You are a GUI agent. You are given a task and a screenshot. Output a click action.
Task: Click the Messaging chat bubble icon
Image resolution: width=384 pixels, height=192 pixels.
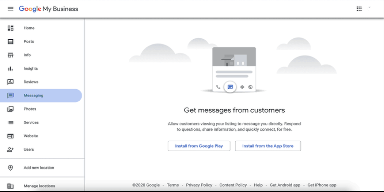point(10,96)
